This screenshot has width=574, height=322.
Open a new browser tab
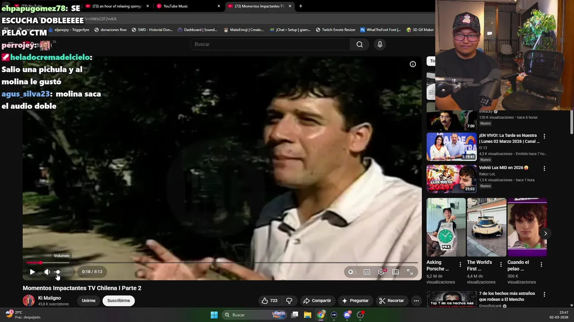[300, 6]
